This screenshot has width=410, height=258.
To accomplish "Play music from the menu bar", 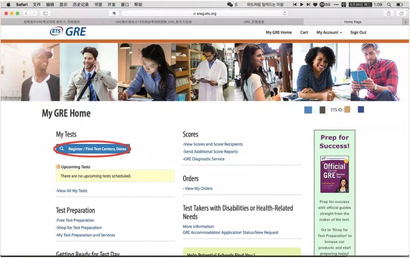I will [x=301, y=5].
